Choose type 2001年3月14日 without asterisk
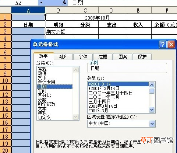 pos(118,106)
